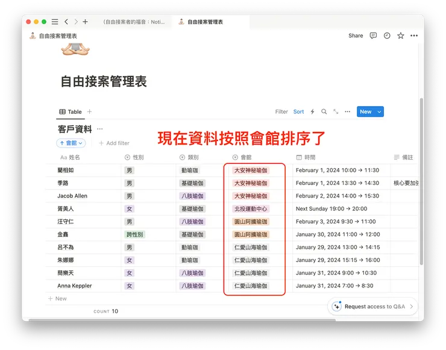Screen dimensions: 446x350
Task: Click January 30, 2024 11:00 date cell
Action: [x=338, y=234]
